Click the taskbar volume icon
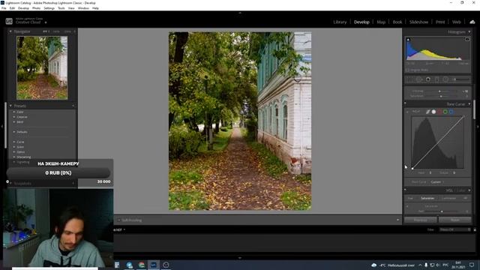480x270 pixels. click(x=438, y=265)
